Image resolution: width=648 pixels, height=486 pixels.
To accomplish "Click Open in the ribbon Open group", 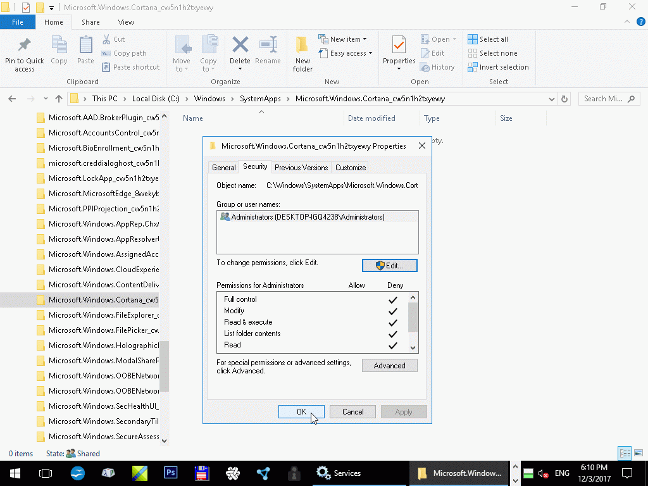I will [438, 39].
